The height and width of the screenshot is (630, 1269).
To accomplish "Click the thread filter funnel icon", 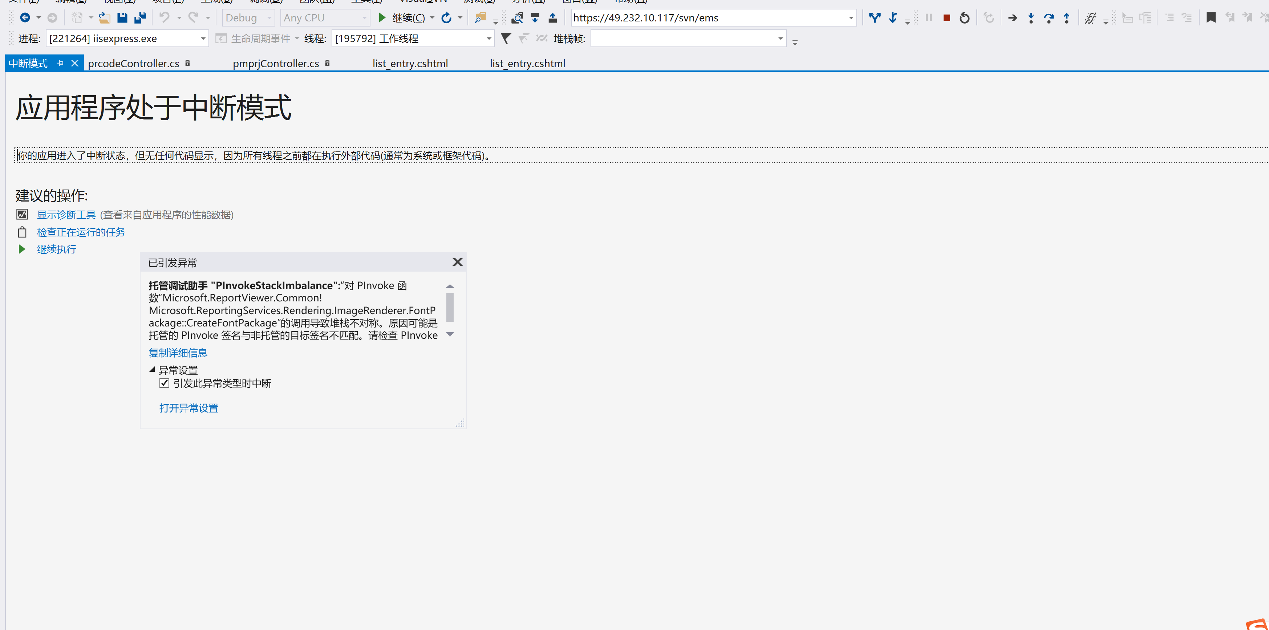I will click(506, 38).
